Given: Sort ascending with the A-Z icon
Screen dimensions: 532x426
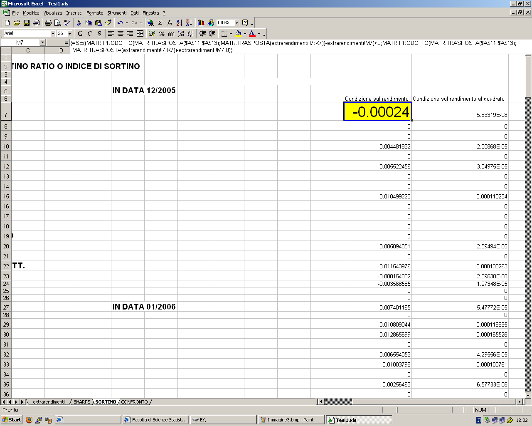Looking at the screenshot, I should pyautogui.click(x=180, y=23).
